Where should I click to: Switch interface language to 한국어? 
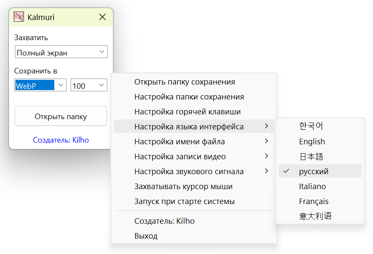311,126
